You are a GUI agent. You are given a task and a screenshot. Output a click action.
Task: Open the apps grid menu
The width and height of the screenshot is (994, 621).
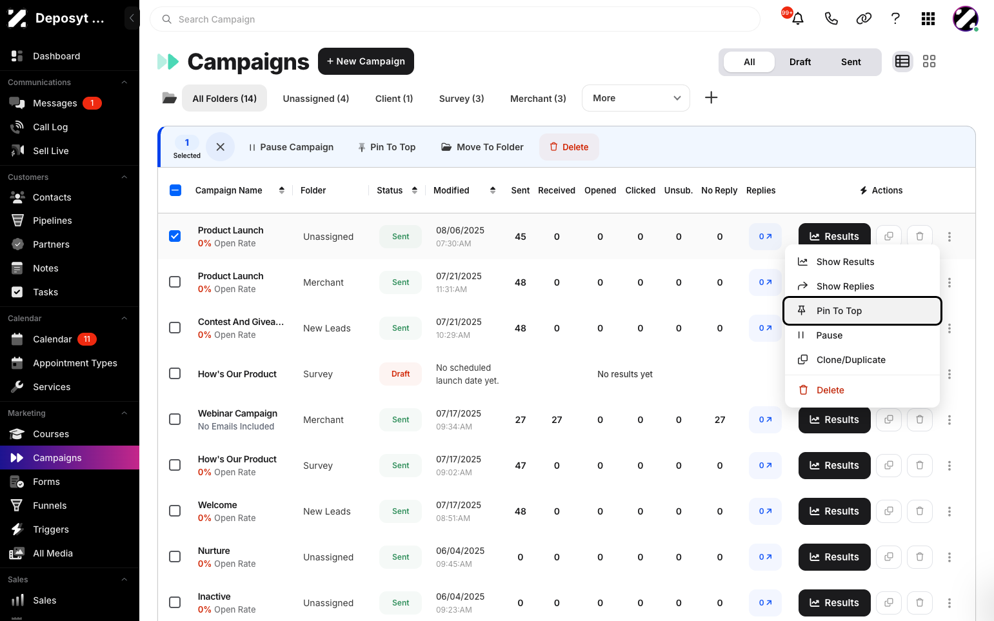click(928, 19)
